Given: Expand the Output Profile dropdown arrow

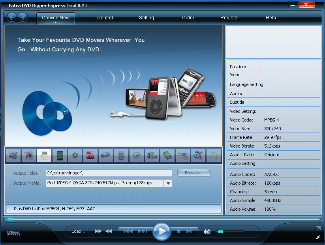Looking at the screenshot, I should click(x=168, y=183).
